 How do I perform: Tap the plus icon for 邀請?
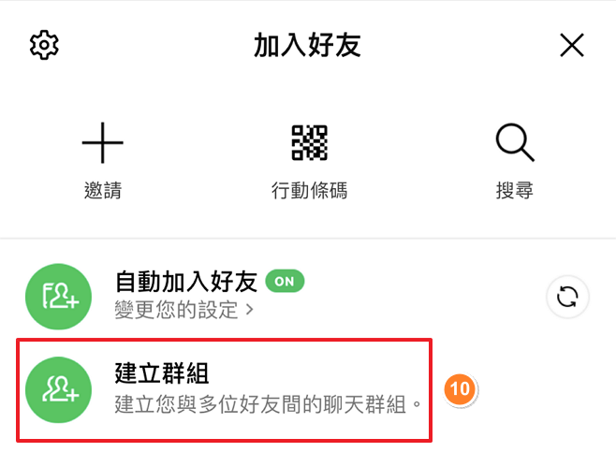[103, 142]
